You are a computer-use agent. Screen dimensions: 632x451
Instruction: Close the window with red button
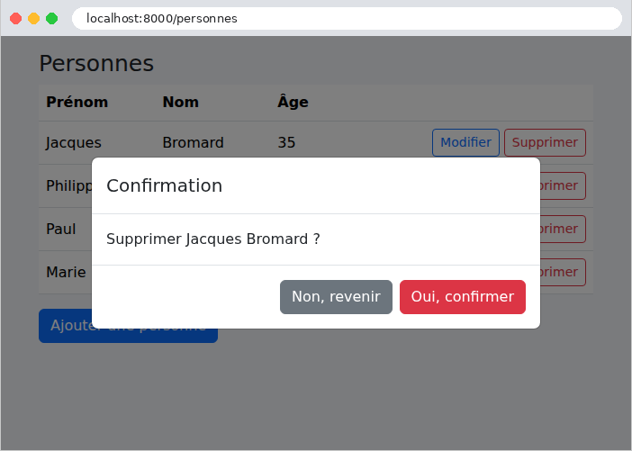point(15,19)
